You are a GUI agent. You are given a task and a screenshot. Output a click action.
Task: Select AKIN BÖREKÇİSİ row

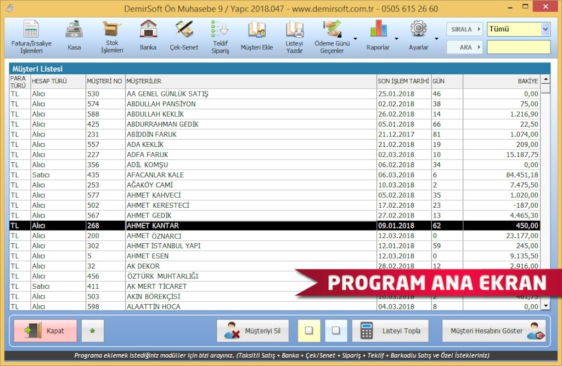[x=274, y=296]
